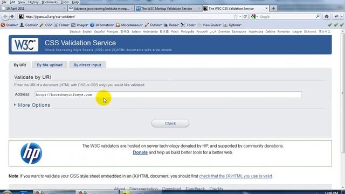This screenshot has height=194, width=345.
Task: Click the Google search box
Action: pos(287,17)
